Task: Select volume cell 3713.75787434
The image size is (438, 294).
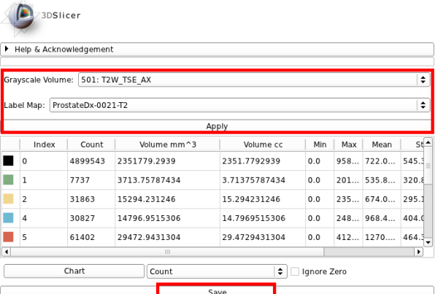Action: pyautogui.click(x=167, y=179)
